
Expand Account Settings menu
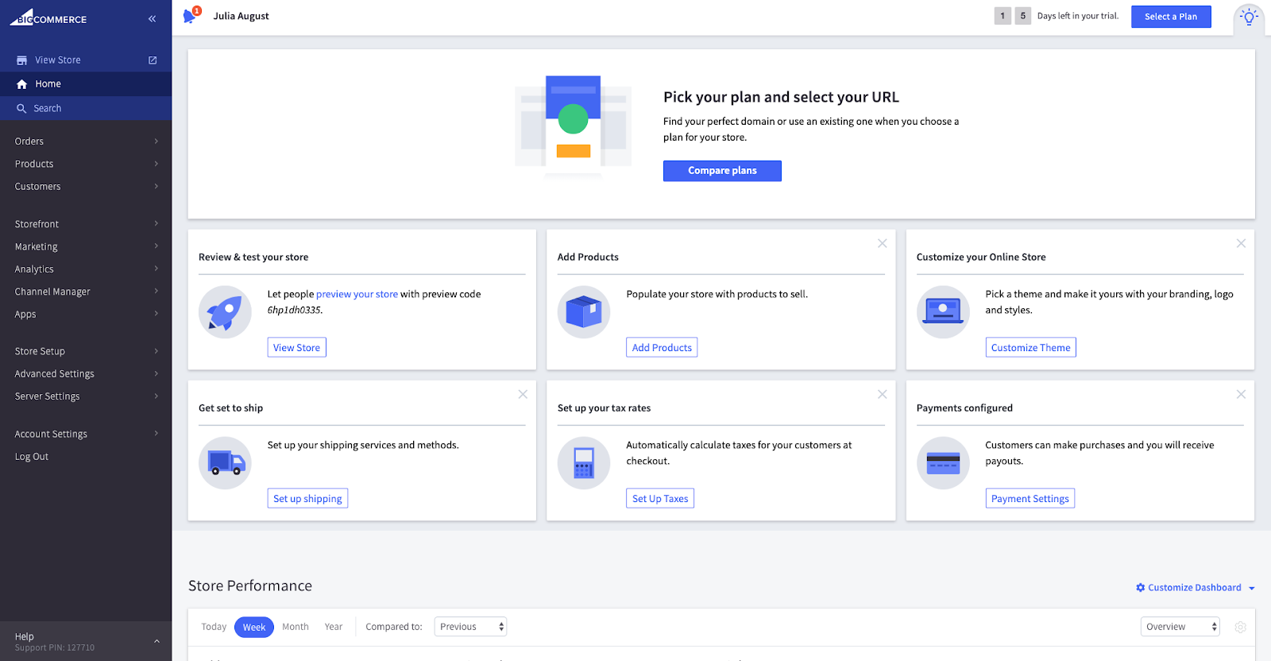[x=86, y=434]
